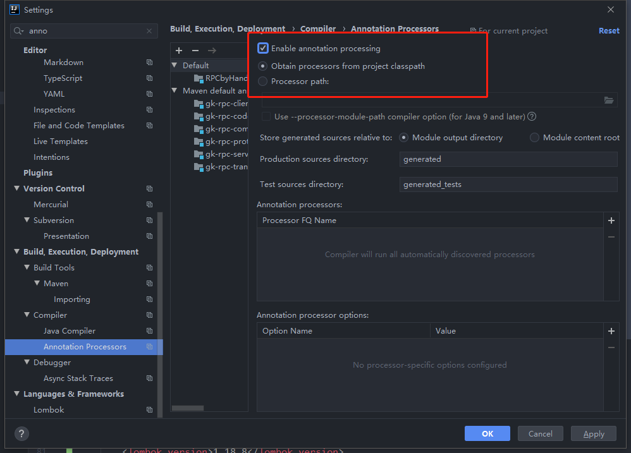The width and height of the screenshot is (631, 453).
Task: Select Obtain processors from project classpath
Action: (x=262, y=66)
